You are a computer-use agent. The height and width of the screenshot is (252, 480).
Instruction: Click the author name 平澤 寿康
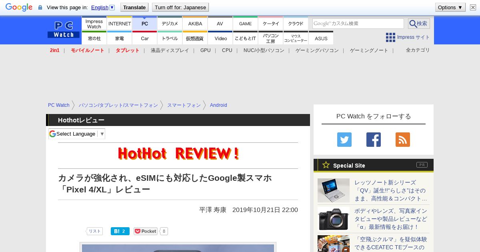[x=213, y=210]
